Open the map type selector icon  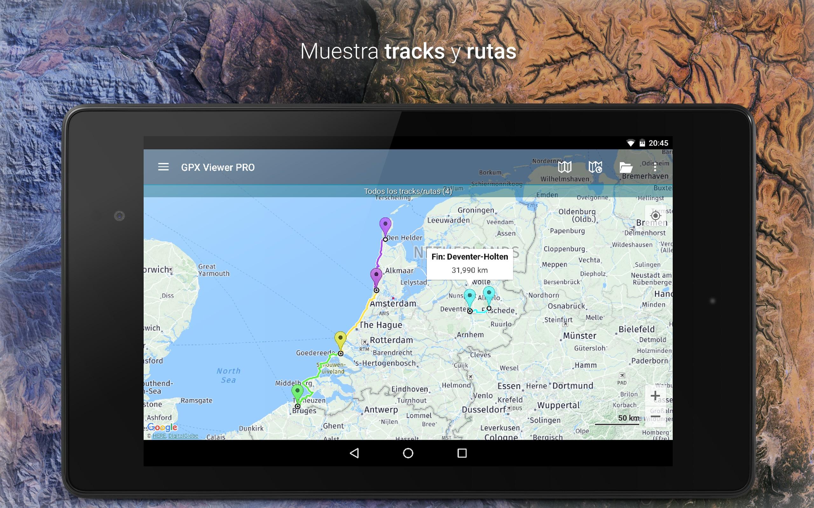[x=564, y=167]
